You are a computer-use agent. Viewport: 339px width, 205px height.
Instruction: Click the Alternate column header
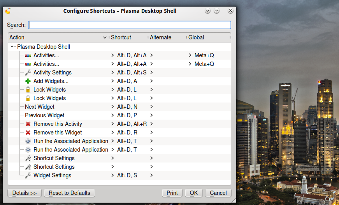(x=167, y=37)
